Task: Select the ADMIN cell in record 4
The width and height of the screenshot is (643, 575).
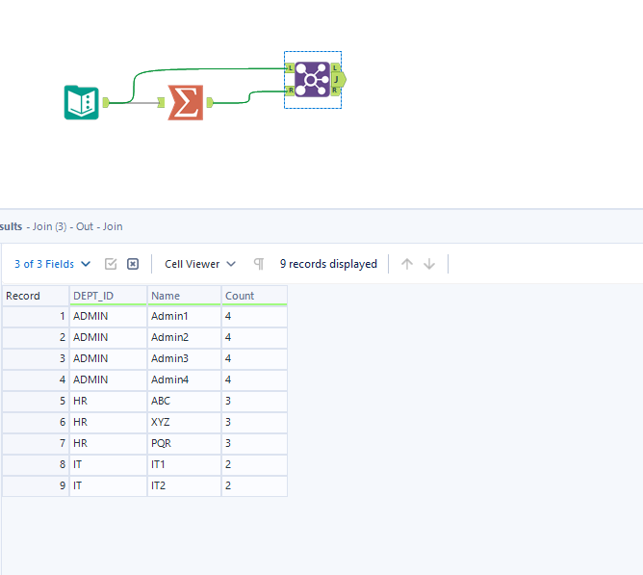Action: click(108, 380)
